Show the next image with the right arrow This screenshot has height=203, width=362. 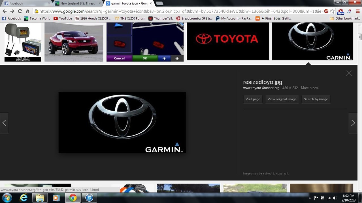tap(353, 123)
